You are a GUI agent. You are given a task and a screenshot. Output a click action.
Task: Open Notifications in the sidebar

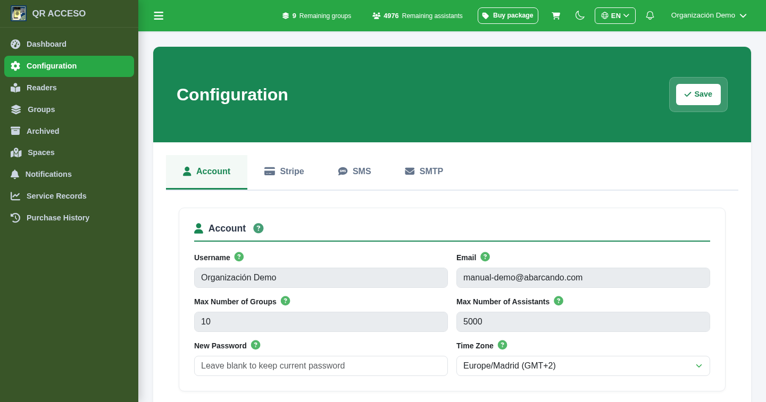pos(69,174)
